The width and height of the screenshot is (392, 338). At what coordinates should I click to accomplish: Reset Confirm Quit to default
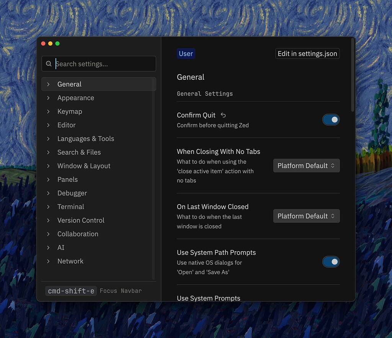(223, 115)
